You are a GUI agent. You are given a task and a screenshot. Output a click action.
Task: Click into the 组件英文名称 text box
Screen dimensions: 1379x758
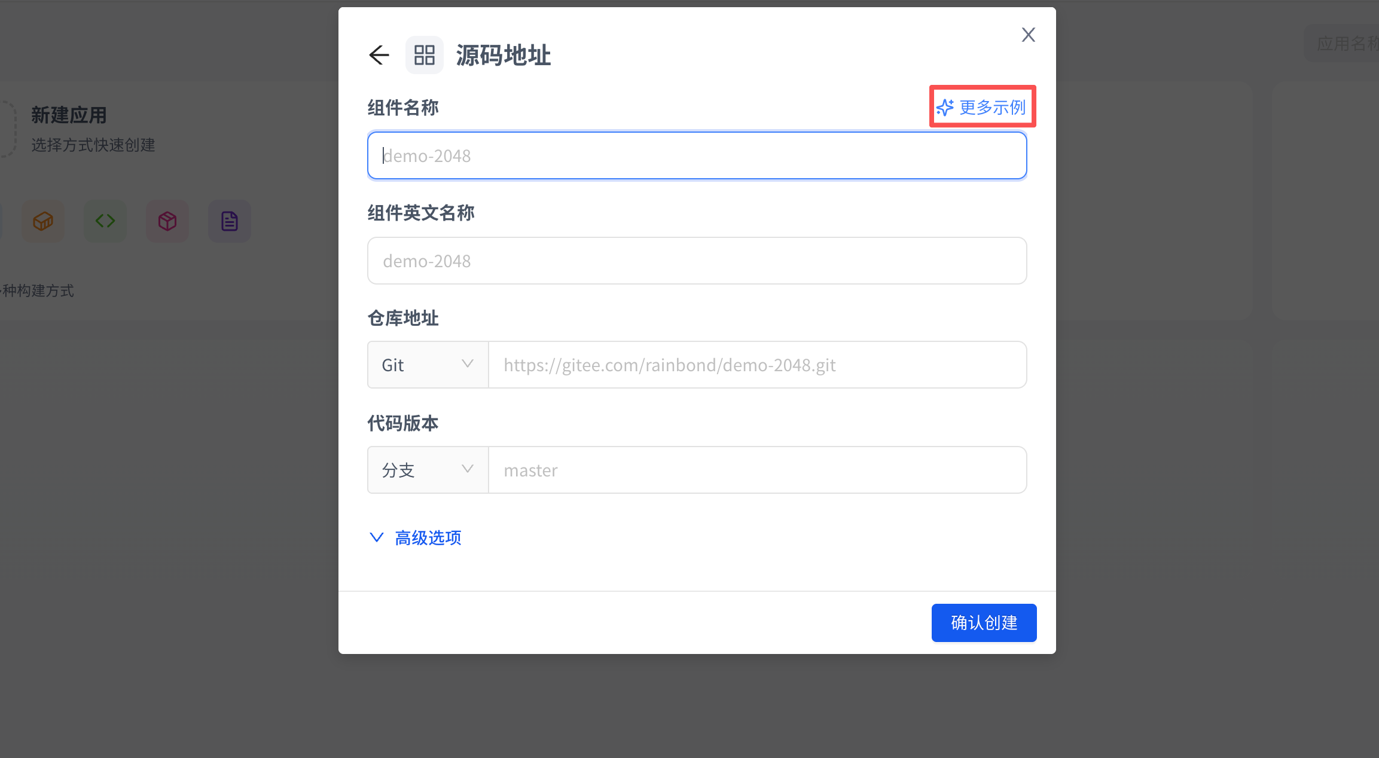pyautogui.click(x=697, y=261)
